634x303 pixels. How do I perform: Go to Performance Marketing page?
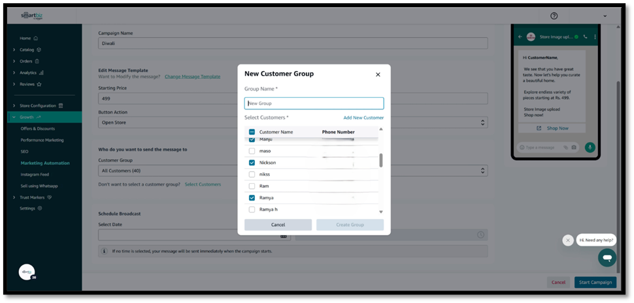click(42, 140)
